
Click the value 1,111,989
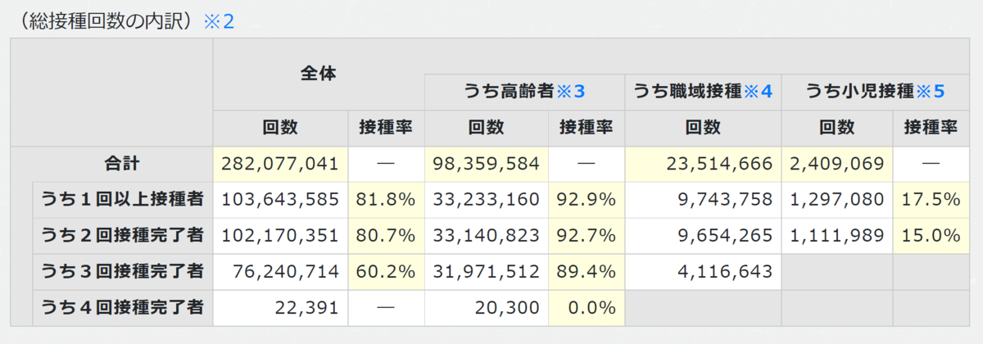(x=837, y=236)
